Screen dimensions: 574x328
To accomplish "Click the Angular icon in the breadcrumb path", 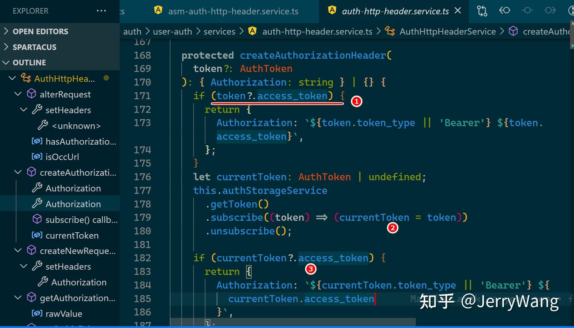I will (252, 31).
